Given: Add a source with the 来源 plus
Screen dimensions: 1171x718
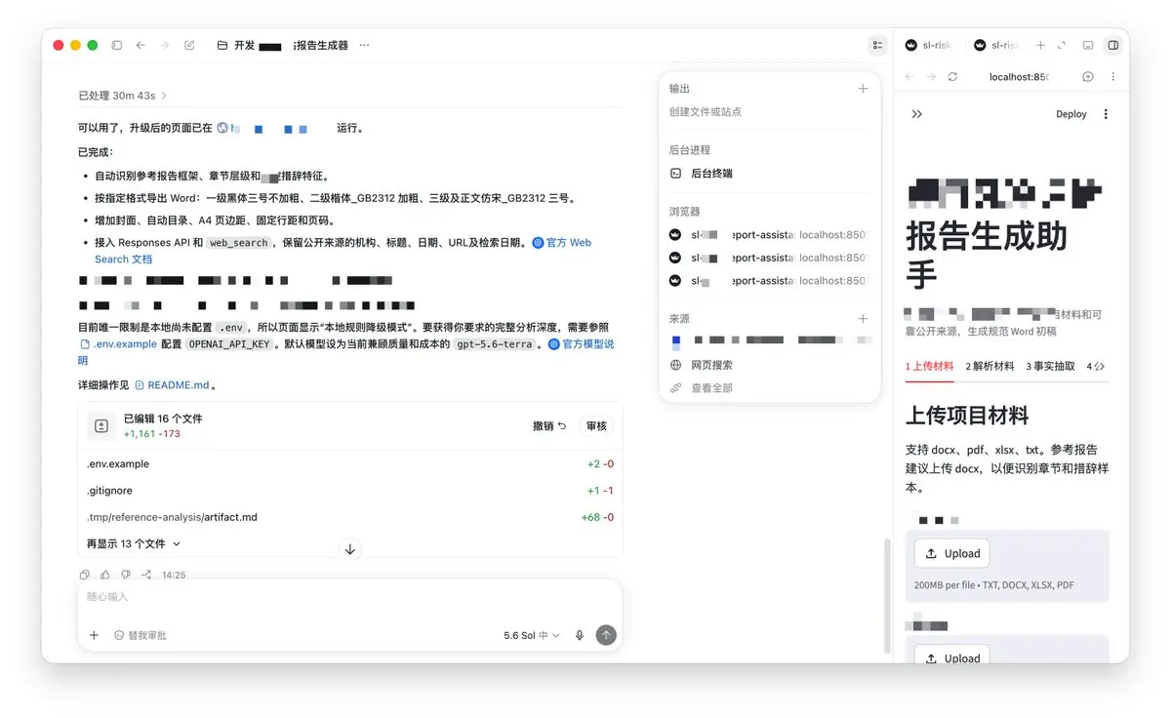Looking at the screenshot, I should (x=863, y=319).
